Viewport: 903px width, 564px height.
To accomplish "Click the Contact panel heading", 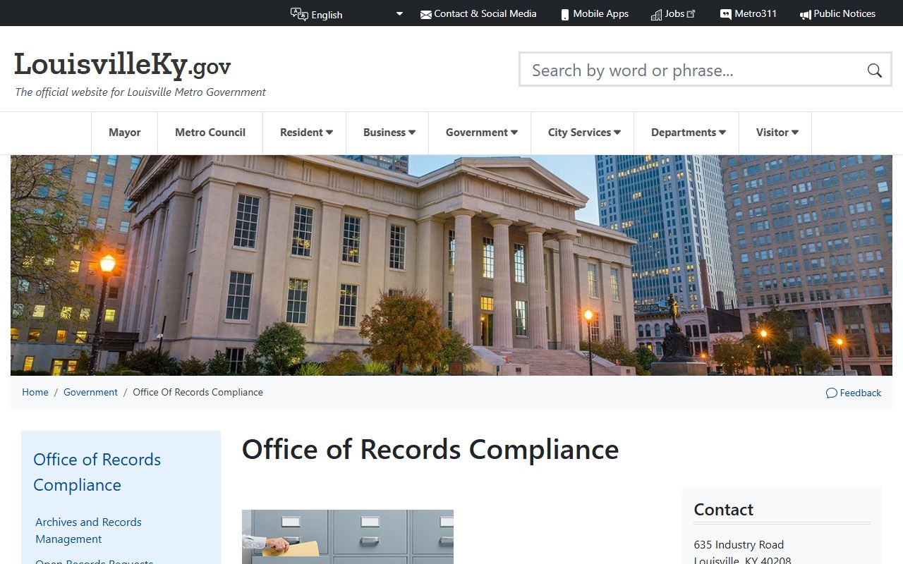I will [724, 510].
